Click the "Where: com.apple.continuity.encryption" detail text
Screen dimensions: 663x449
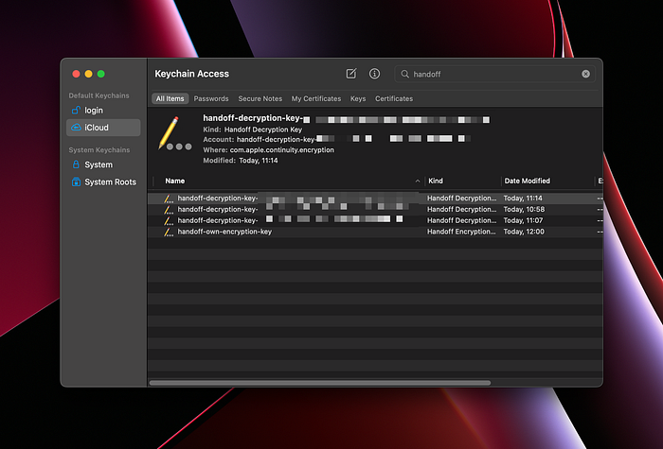(268, 149)
